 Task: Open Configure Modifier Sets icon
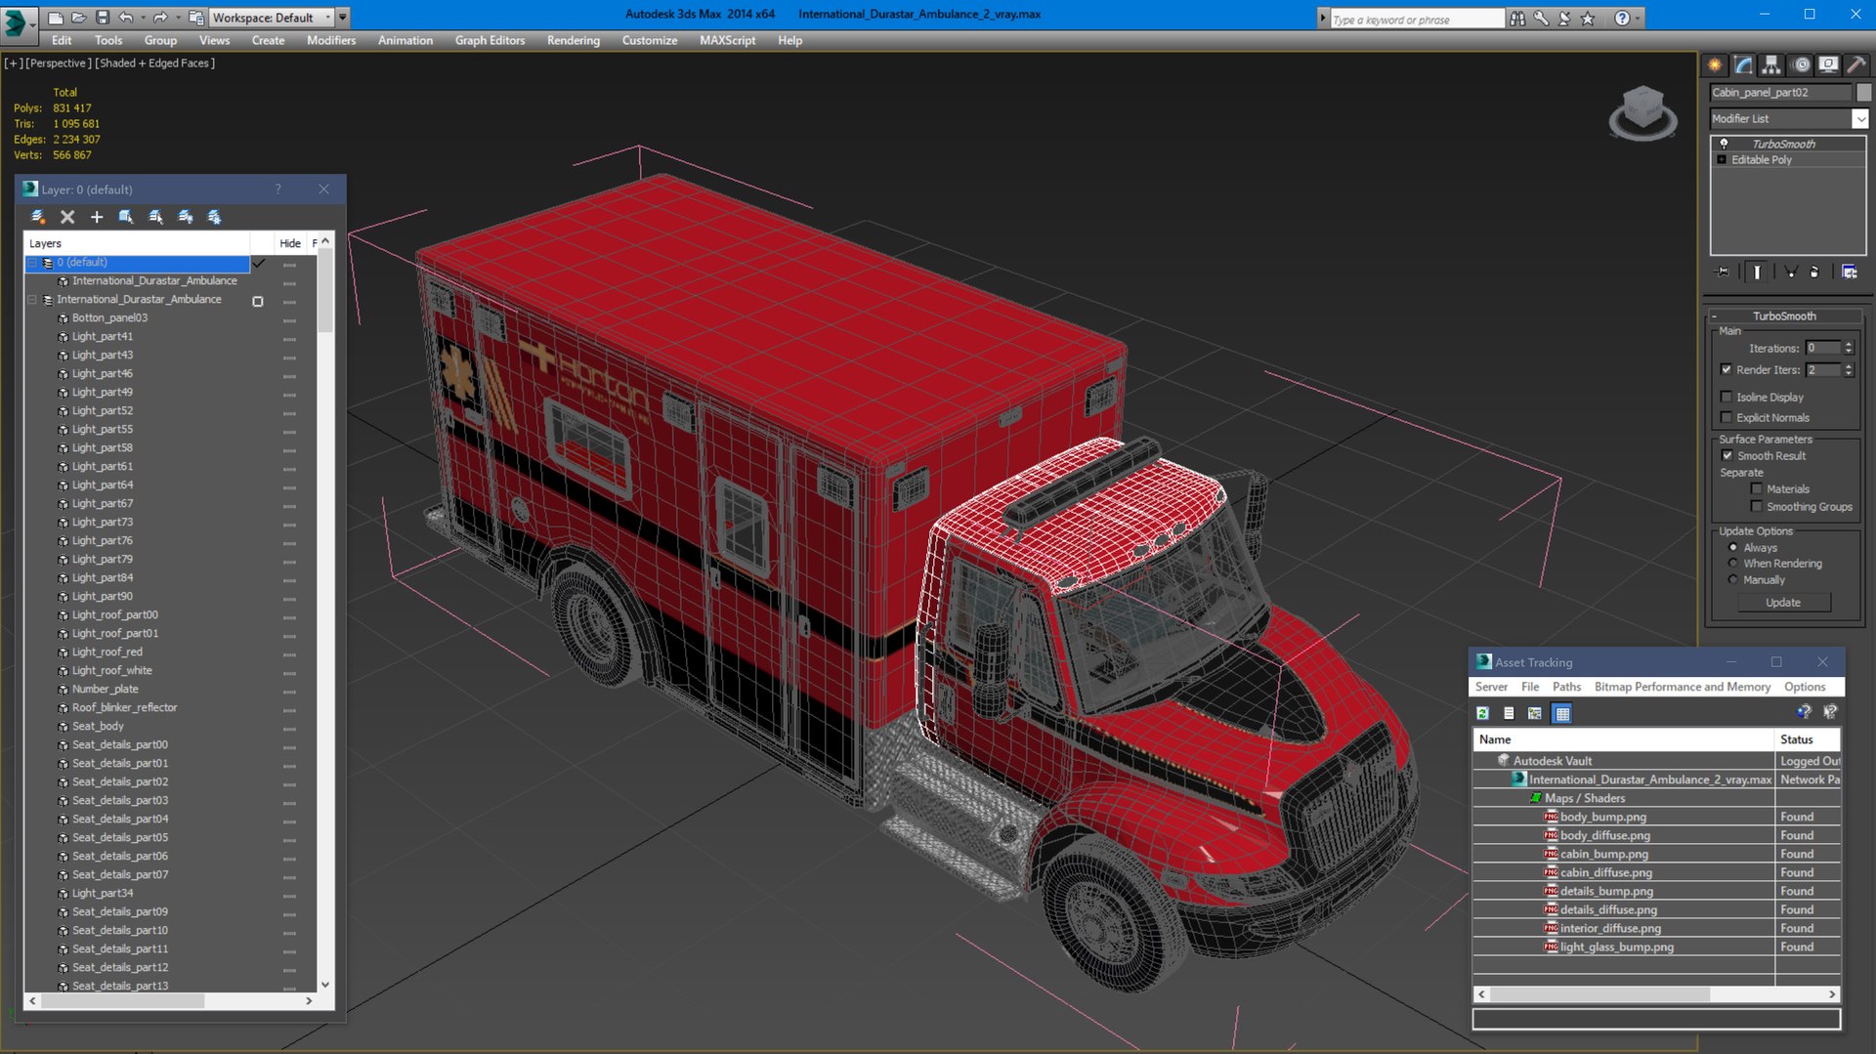[x=1850, y=272]
